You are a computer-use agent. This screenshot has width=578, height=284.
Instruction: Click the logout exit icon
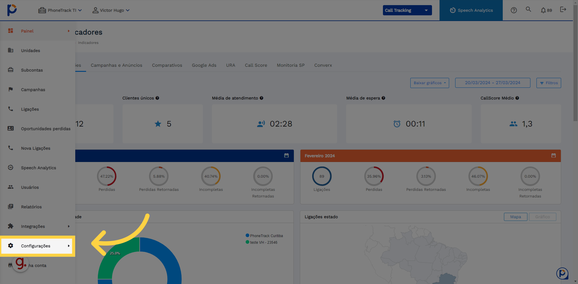point(563,10)
